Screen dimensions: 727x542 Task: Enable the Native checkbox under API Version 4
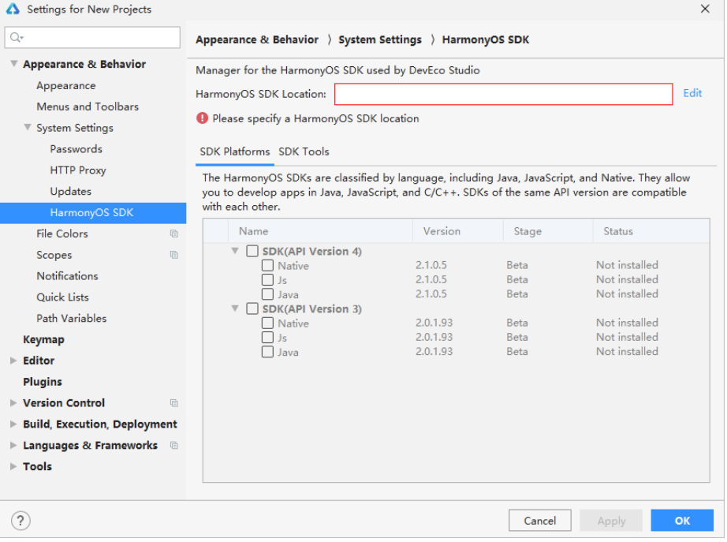pos(268,266)
